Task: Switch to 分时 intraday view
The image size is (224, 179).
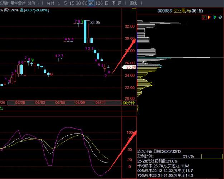Action: tap(50, 3)
